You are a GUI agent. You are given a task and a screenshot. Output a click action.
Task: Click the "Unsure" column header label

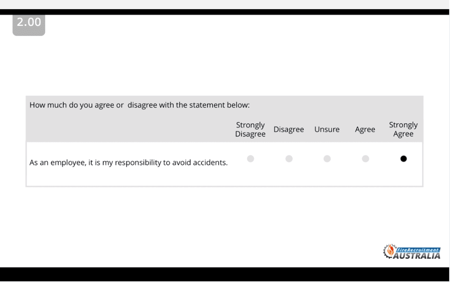coord(327,129)
